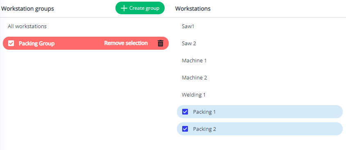346x150 pixels.
Task: Choose the Machine 1 workstation
Action: (x=194, y=60)
